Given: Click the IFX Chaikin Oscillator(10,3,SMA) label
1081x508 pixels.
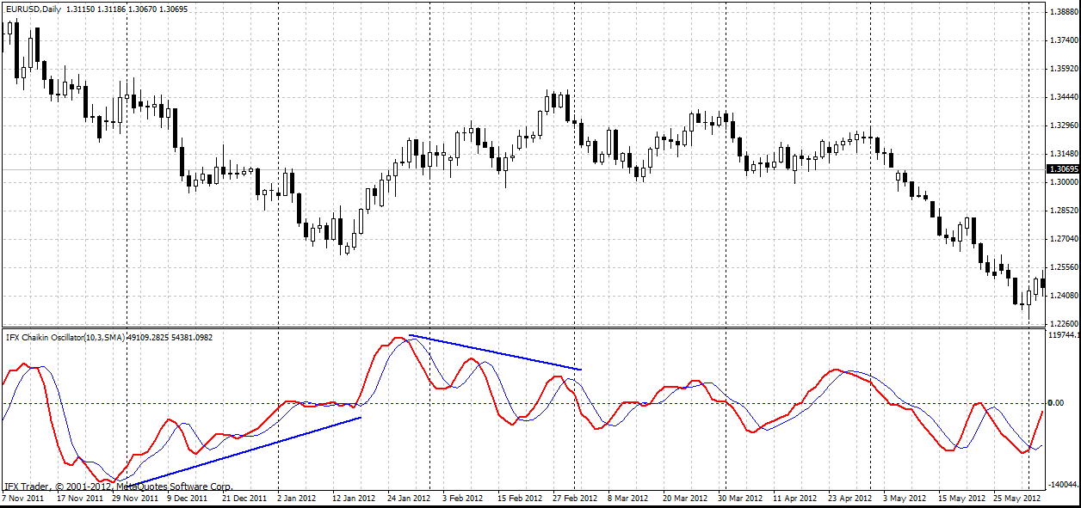Looking at the screenshot, I should coord(65,337).
